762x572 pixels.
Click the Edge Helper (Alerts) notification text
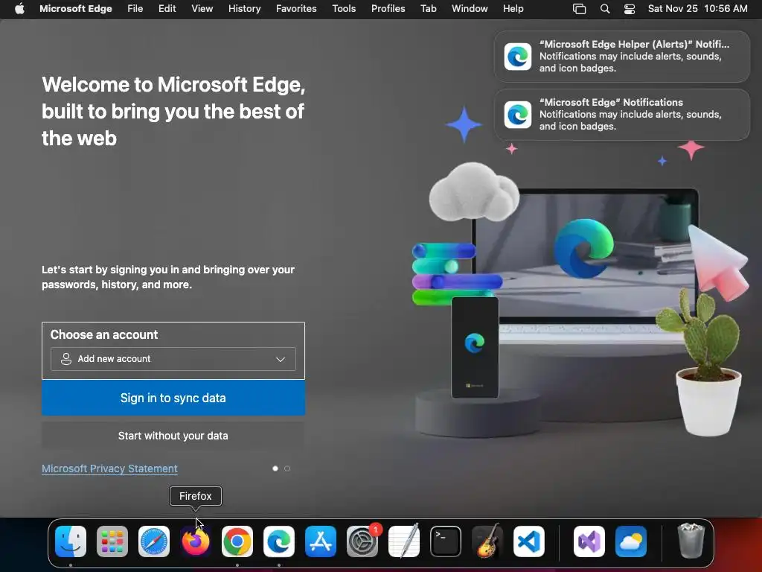click(634, 56)
